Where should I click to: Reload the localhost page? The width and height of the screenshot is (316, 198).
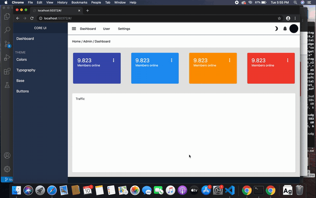point(32,18)
